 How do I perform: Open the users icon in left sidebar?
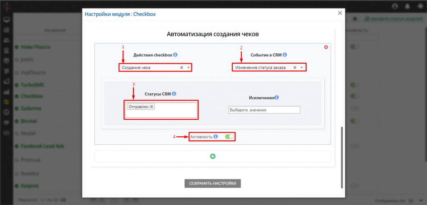6,40
